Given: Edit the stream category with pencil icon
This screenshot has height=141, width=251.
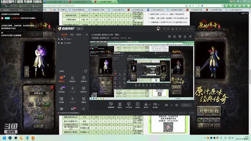Looking at the screenshot, I should (x=108, y=38).
